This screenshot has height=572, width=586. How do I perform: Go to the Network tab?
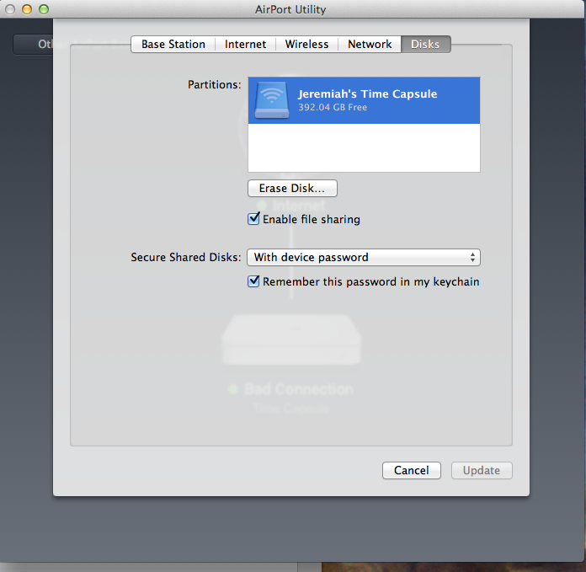click(x=370, y=44)
